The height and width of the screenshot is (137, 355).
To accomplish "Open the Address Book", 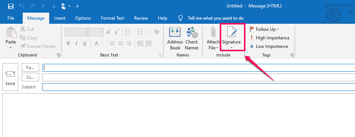I will tap(175, 38).
